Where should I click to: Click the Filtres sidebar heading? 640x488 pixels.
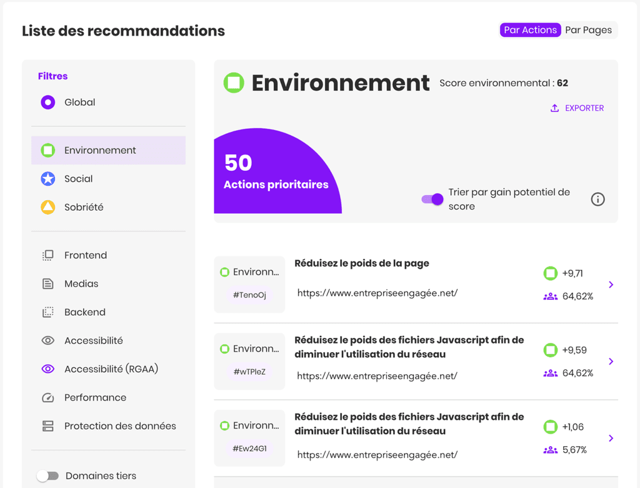[52, 76]
